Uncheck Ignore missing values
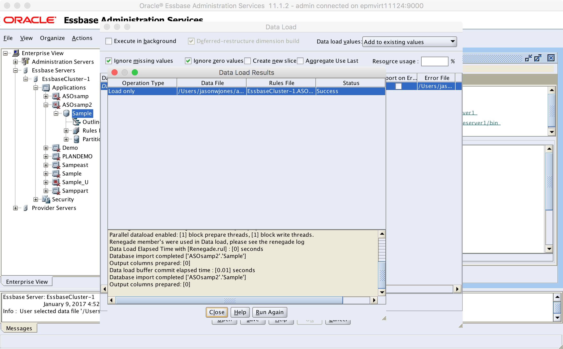Image resolution: width=563 pixels, height=349 pixels. (108, 61)
